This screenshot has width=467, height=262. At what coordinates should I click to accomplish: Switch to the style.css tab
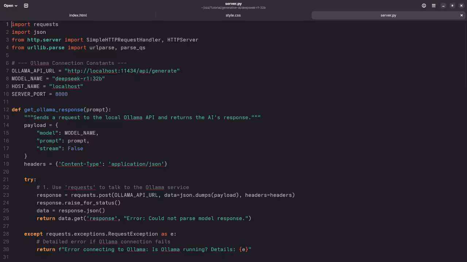click(x=233, y=15)
